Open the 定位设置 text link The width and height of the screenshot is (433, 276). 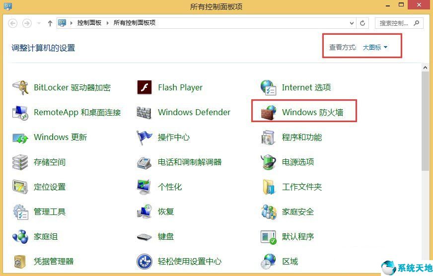coord(50,187)
